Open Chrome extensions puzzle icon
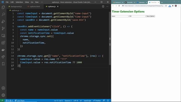The width and height of the screenshot is (181, 102). (173, 6)
